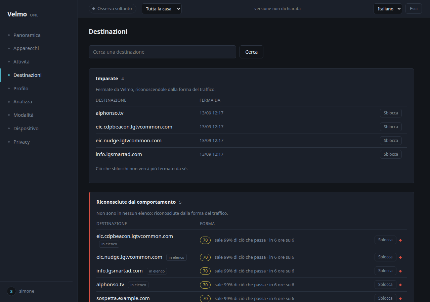Unblock eic.nudge.lgtvcommon.com under Imparate

(391, 141)
